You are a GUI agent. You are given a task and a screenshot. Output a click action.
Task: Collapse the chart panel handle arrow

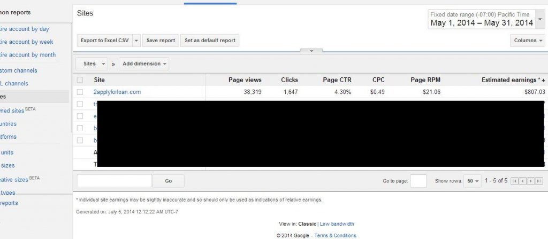311,51
